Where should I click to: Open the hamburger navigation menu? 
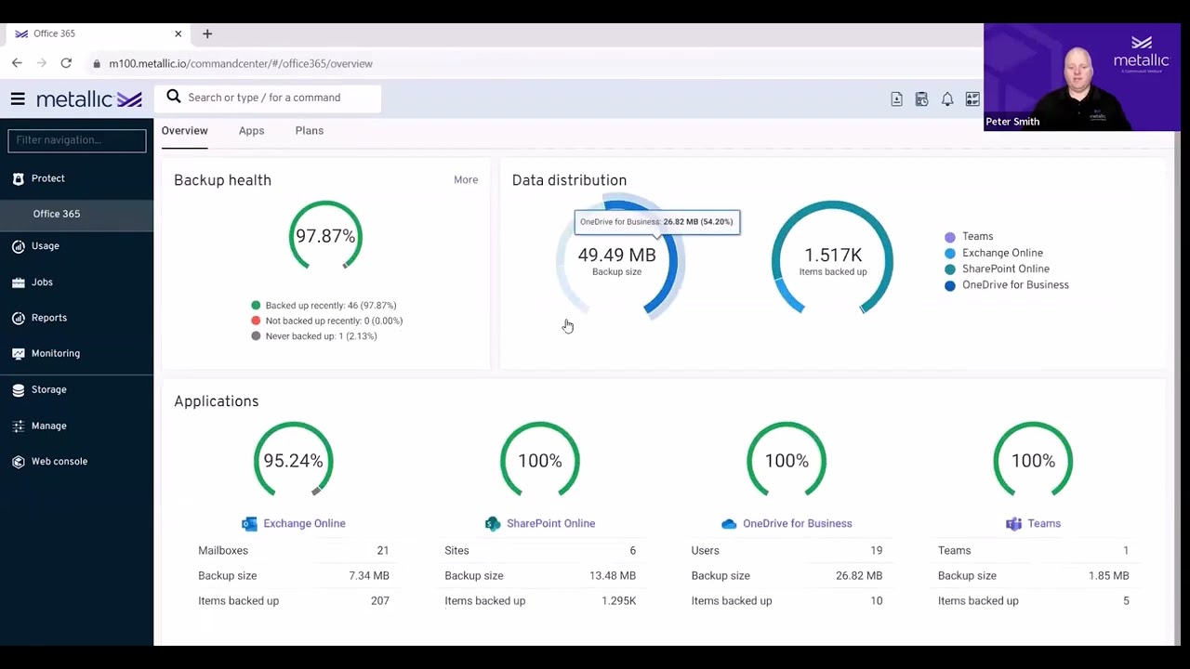[18, 99]
